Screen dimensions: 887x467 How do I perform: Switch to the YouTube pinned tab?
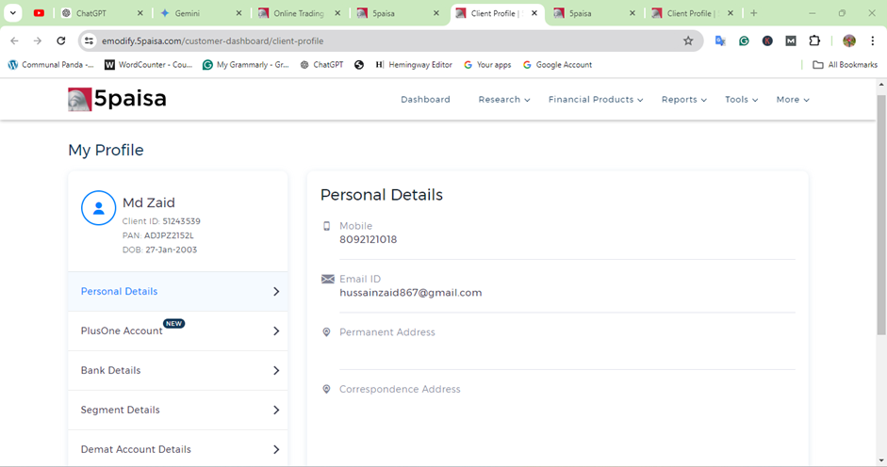(39, 13)
